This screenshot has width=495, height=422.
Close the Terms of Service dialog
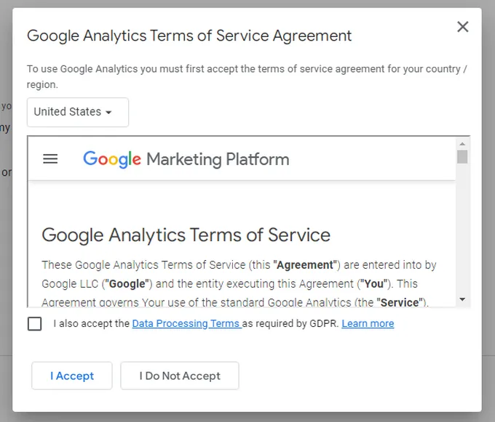pos(462,27)
